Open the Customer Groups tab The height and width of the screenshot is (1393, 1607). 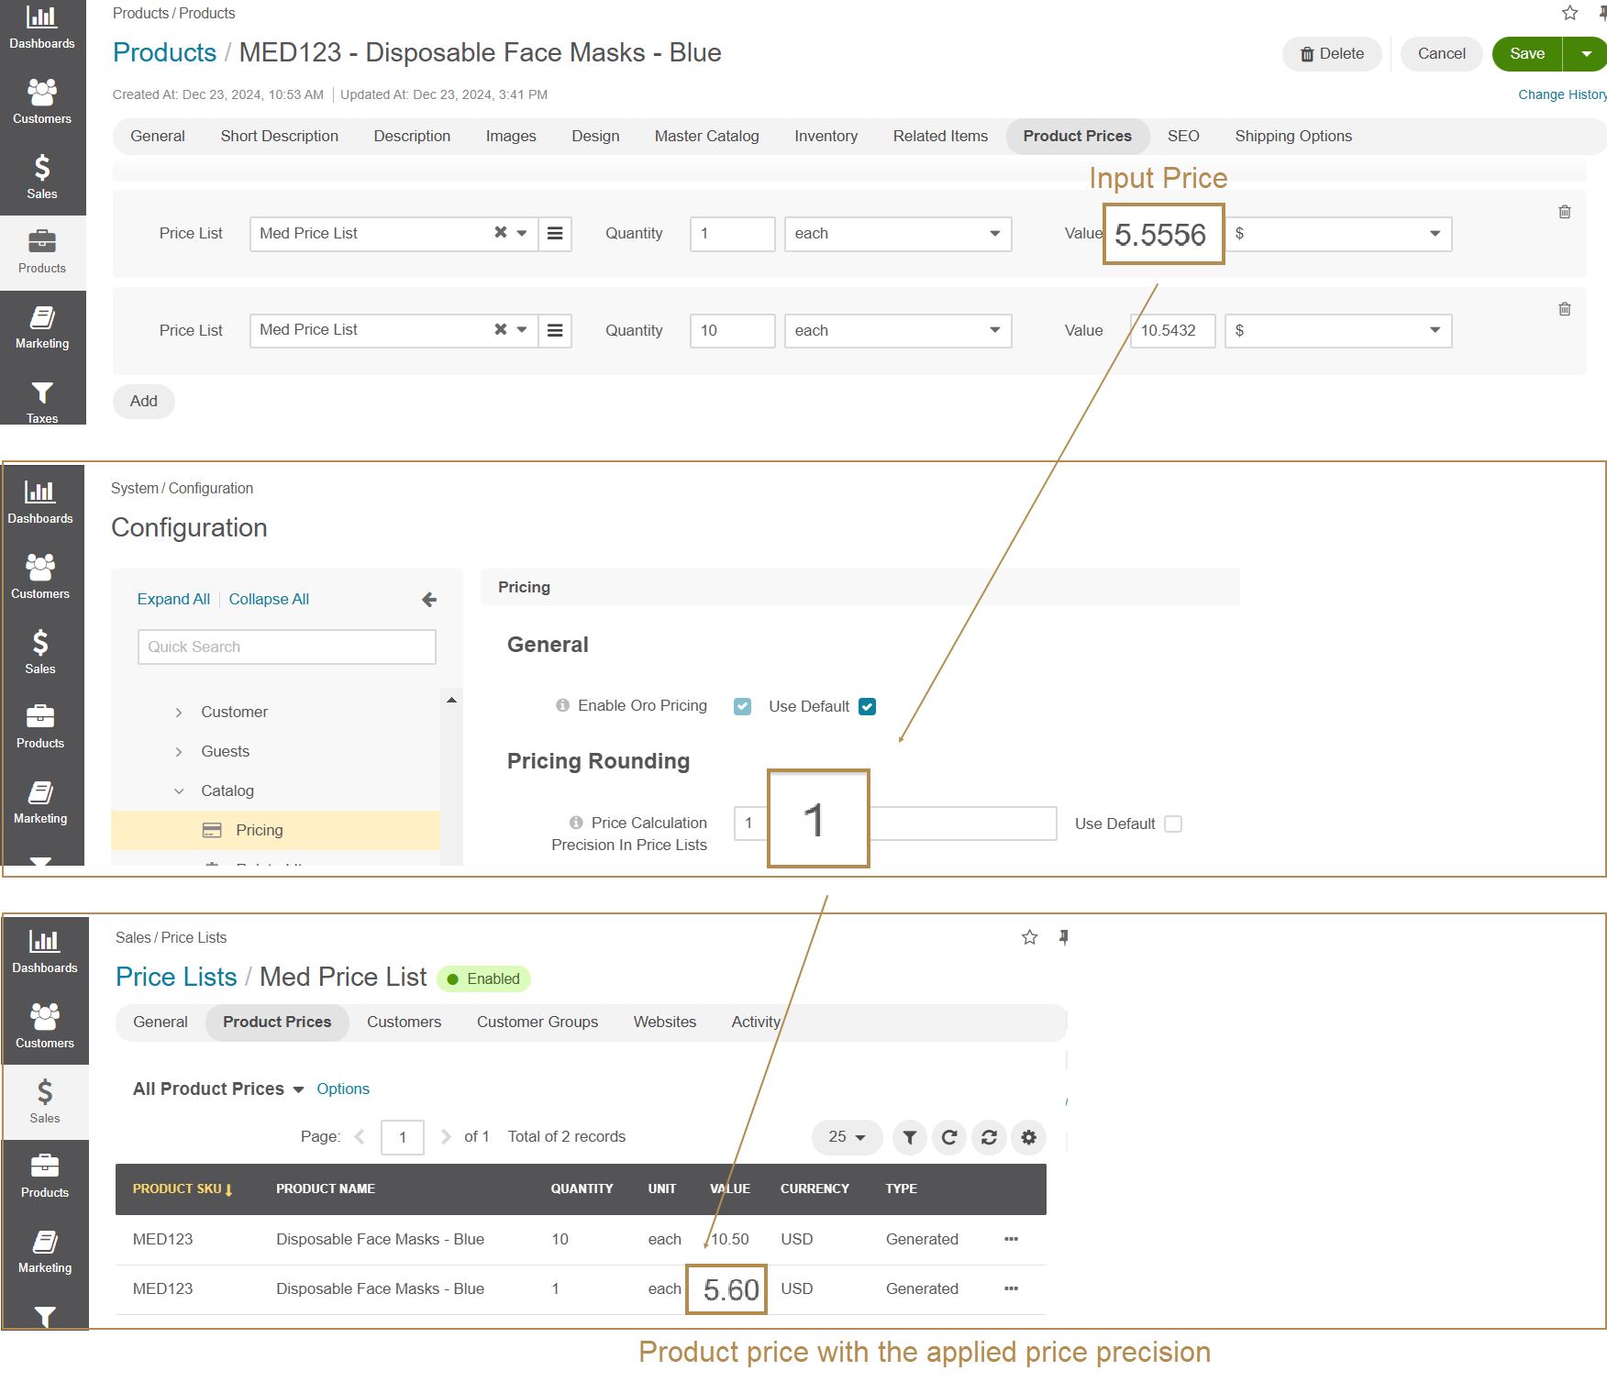pyautogui.click(x=537, y=1022)
